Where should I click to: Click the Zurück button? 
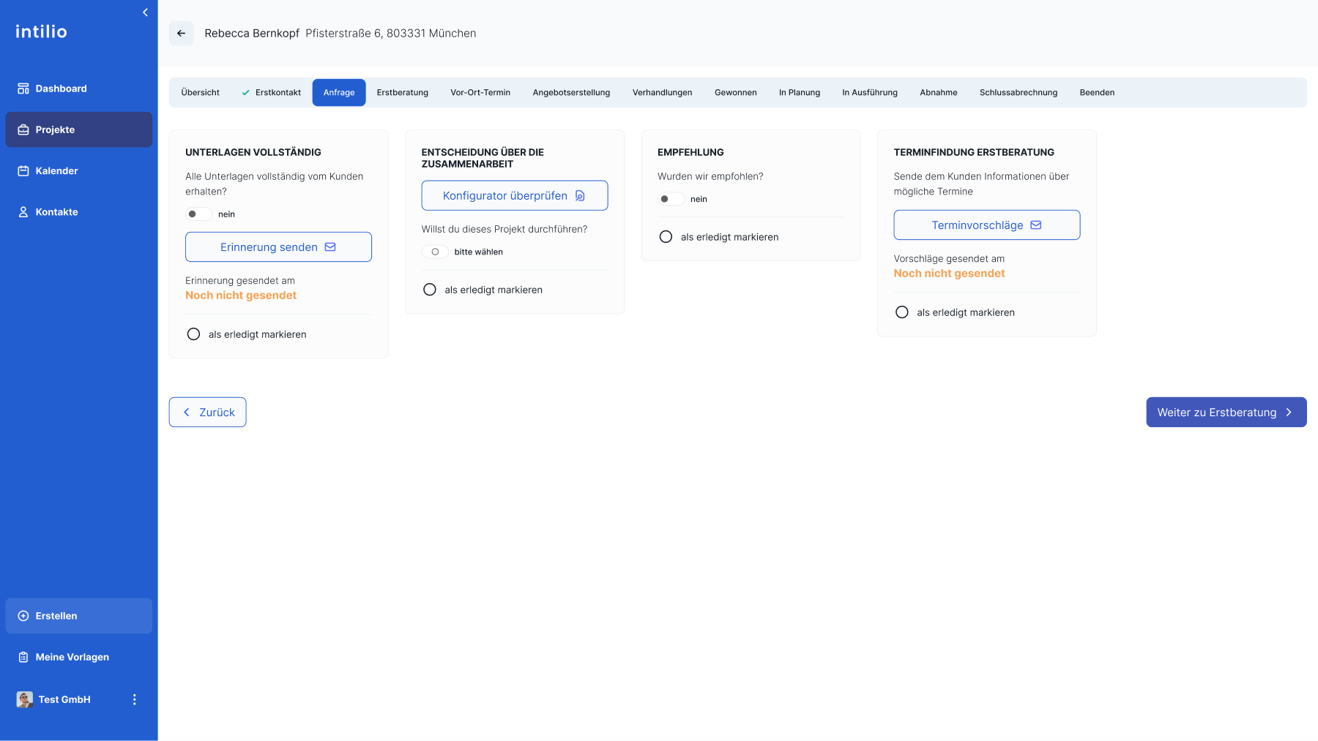(x=207, y=413)
